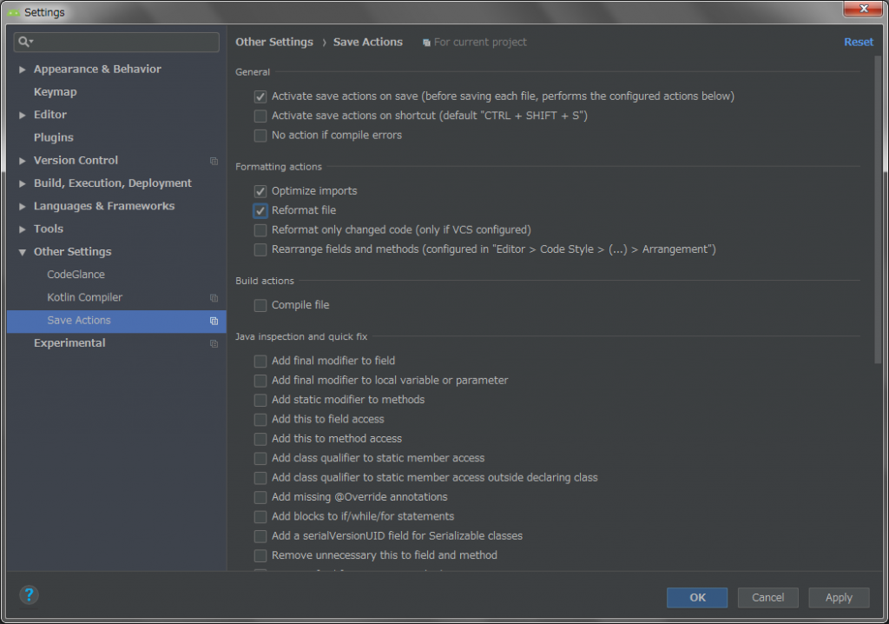Click the Reset link
The width and height of the screenshot is (889, 624).
[858, 42]
